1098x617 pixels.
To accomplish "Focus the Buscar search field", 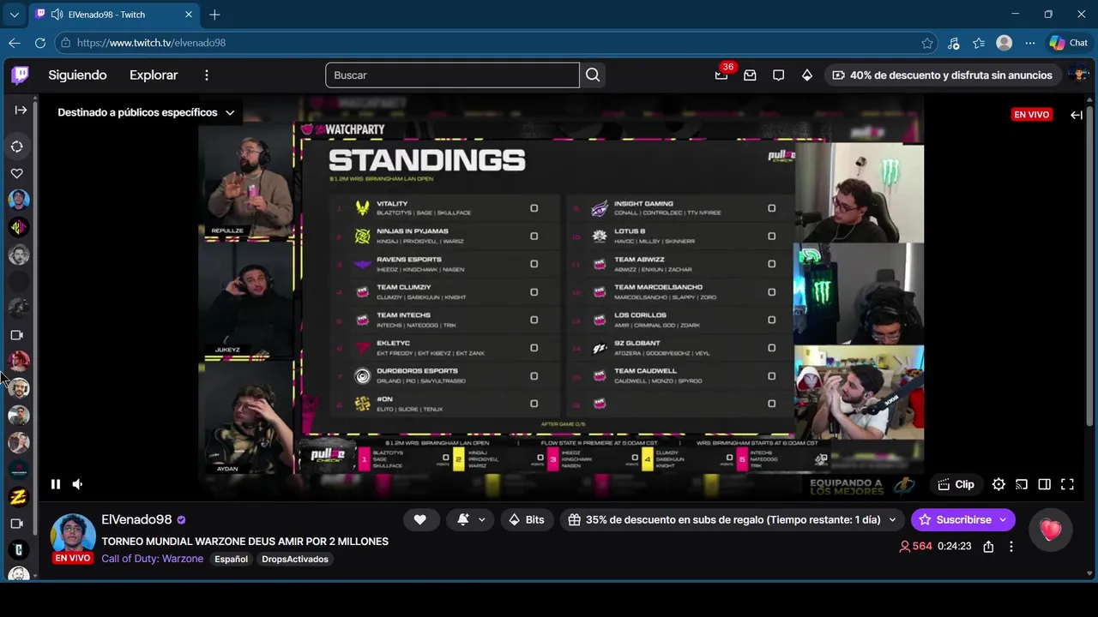I will 452,75.
